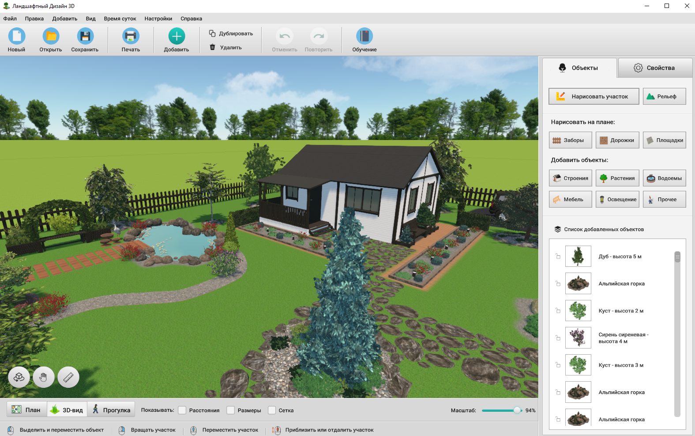Toggle lock for Куст - высота 2 м
Image resolution: width=695 pixels, height=436 pixels.
click(558, 311)
